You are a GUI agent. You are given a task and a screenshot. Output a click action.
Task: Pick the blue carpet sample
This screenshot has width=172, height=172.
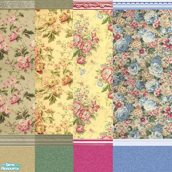[x=143, y=159]
